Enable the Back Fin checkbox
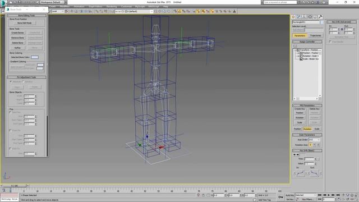The image size is (359, 202). [10, 148]
